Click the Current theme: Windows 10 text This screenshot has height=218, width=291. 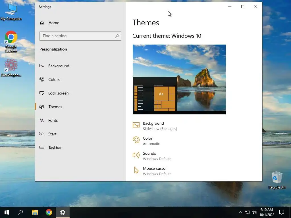tap(167, 36)
